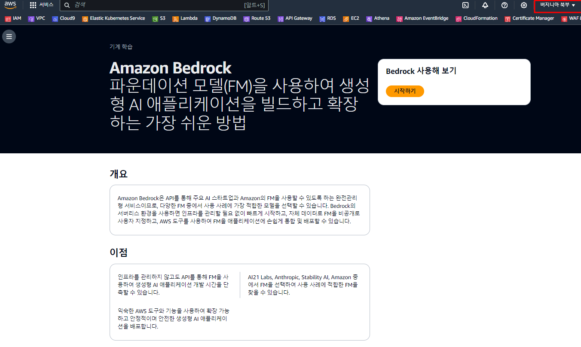Click the WAF service icon
Image resolution: width=581 pixels, height=347 pixels.
[564, 19]
